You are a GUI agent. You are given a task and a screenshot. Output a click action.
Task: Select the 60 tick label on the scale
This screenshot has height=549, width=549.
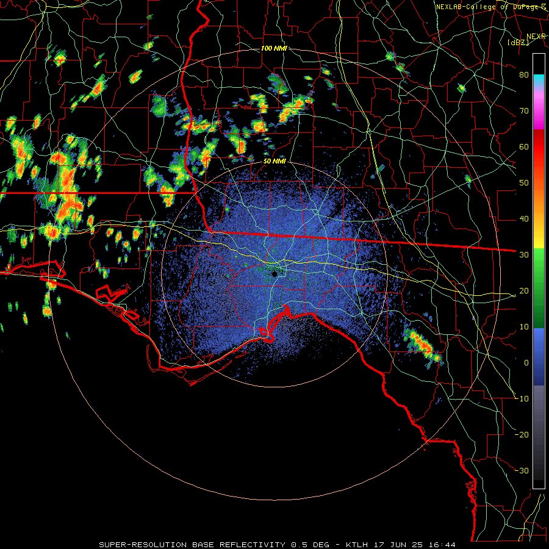tap(524, 146)
